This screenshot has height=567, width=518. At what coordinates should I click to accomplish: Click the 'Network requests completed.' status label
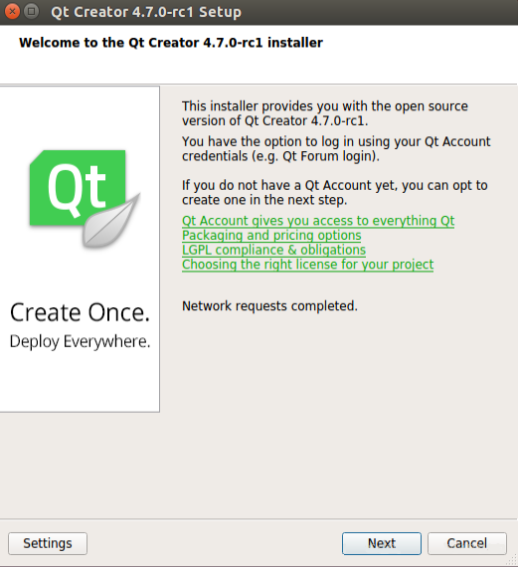click(x=269, y=306)
